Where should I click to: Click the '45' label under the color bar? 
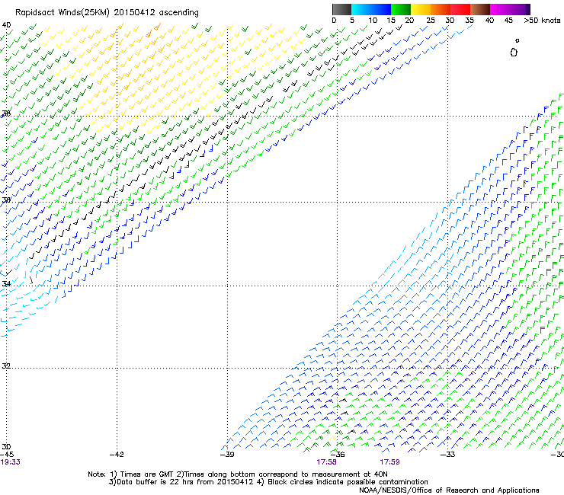point(508,21)
